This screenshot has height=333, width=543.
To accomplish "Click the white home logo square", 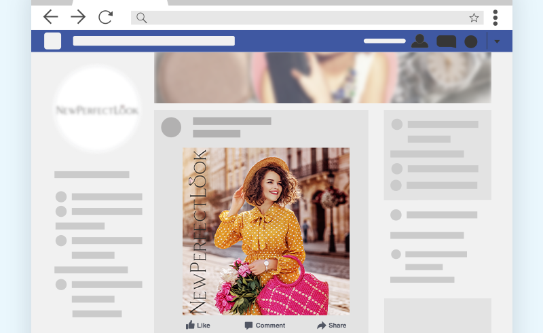I will (53, 41).
